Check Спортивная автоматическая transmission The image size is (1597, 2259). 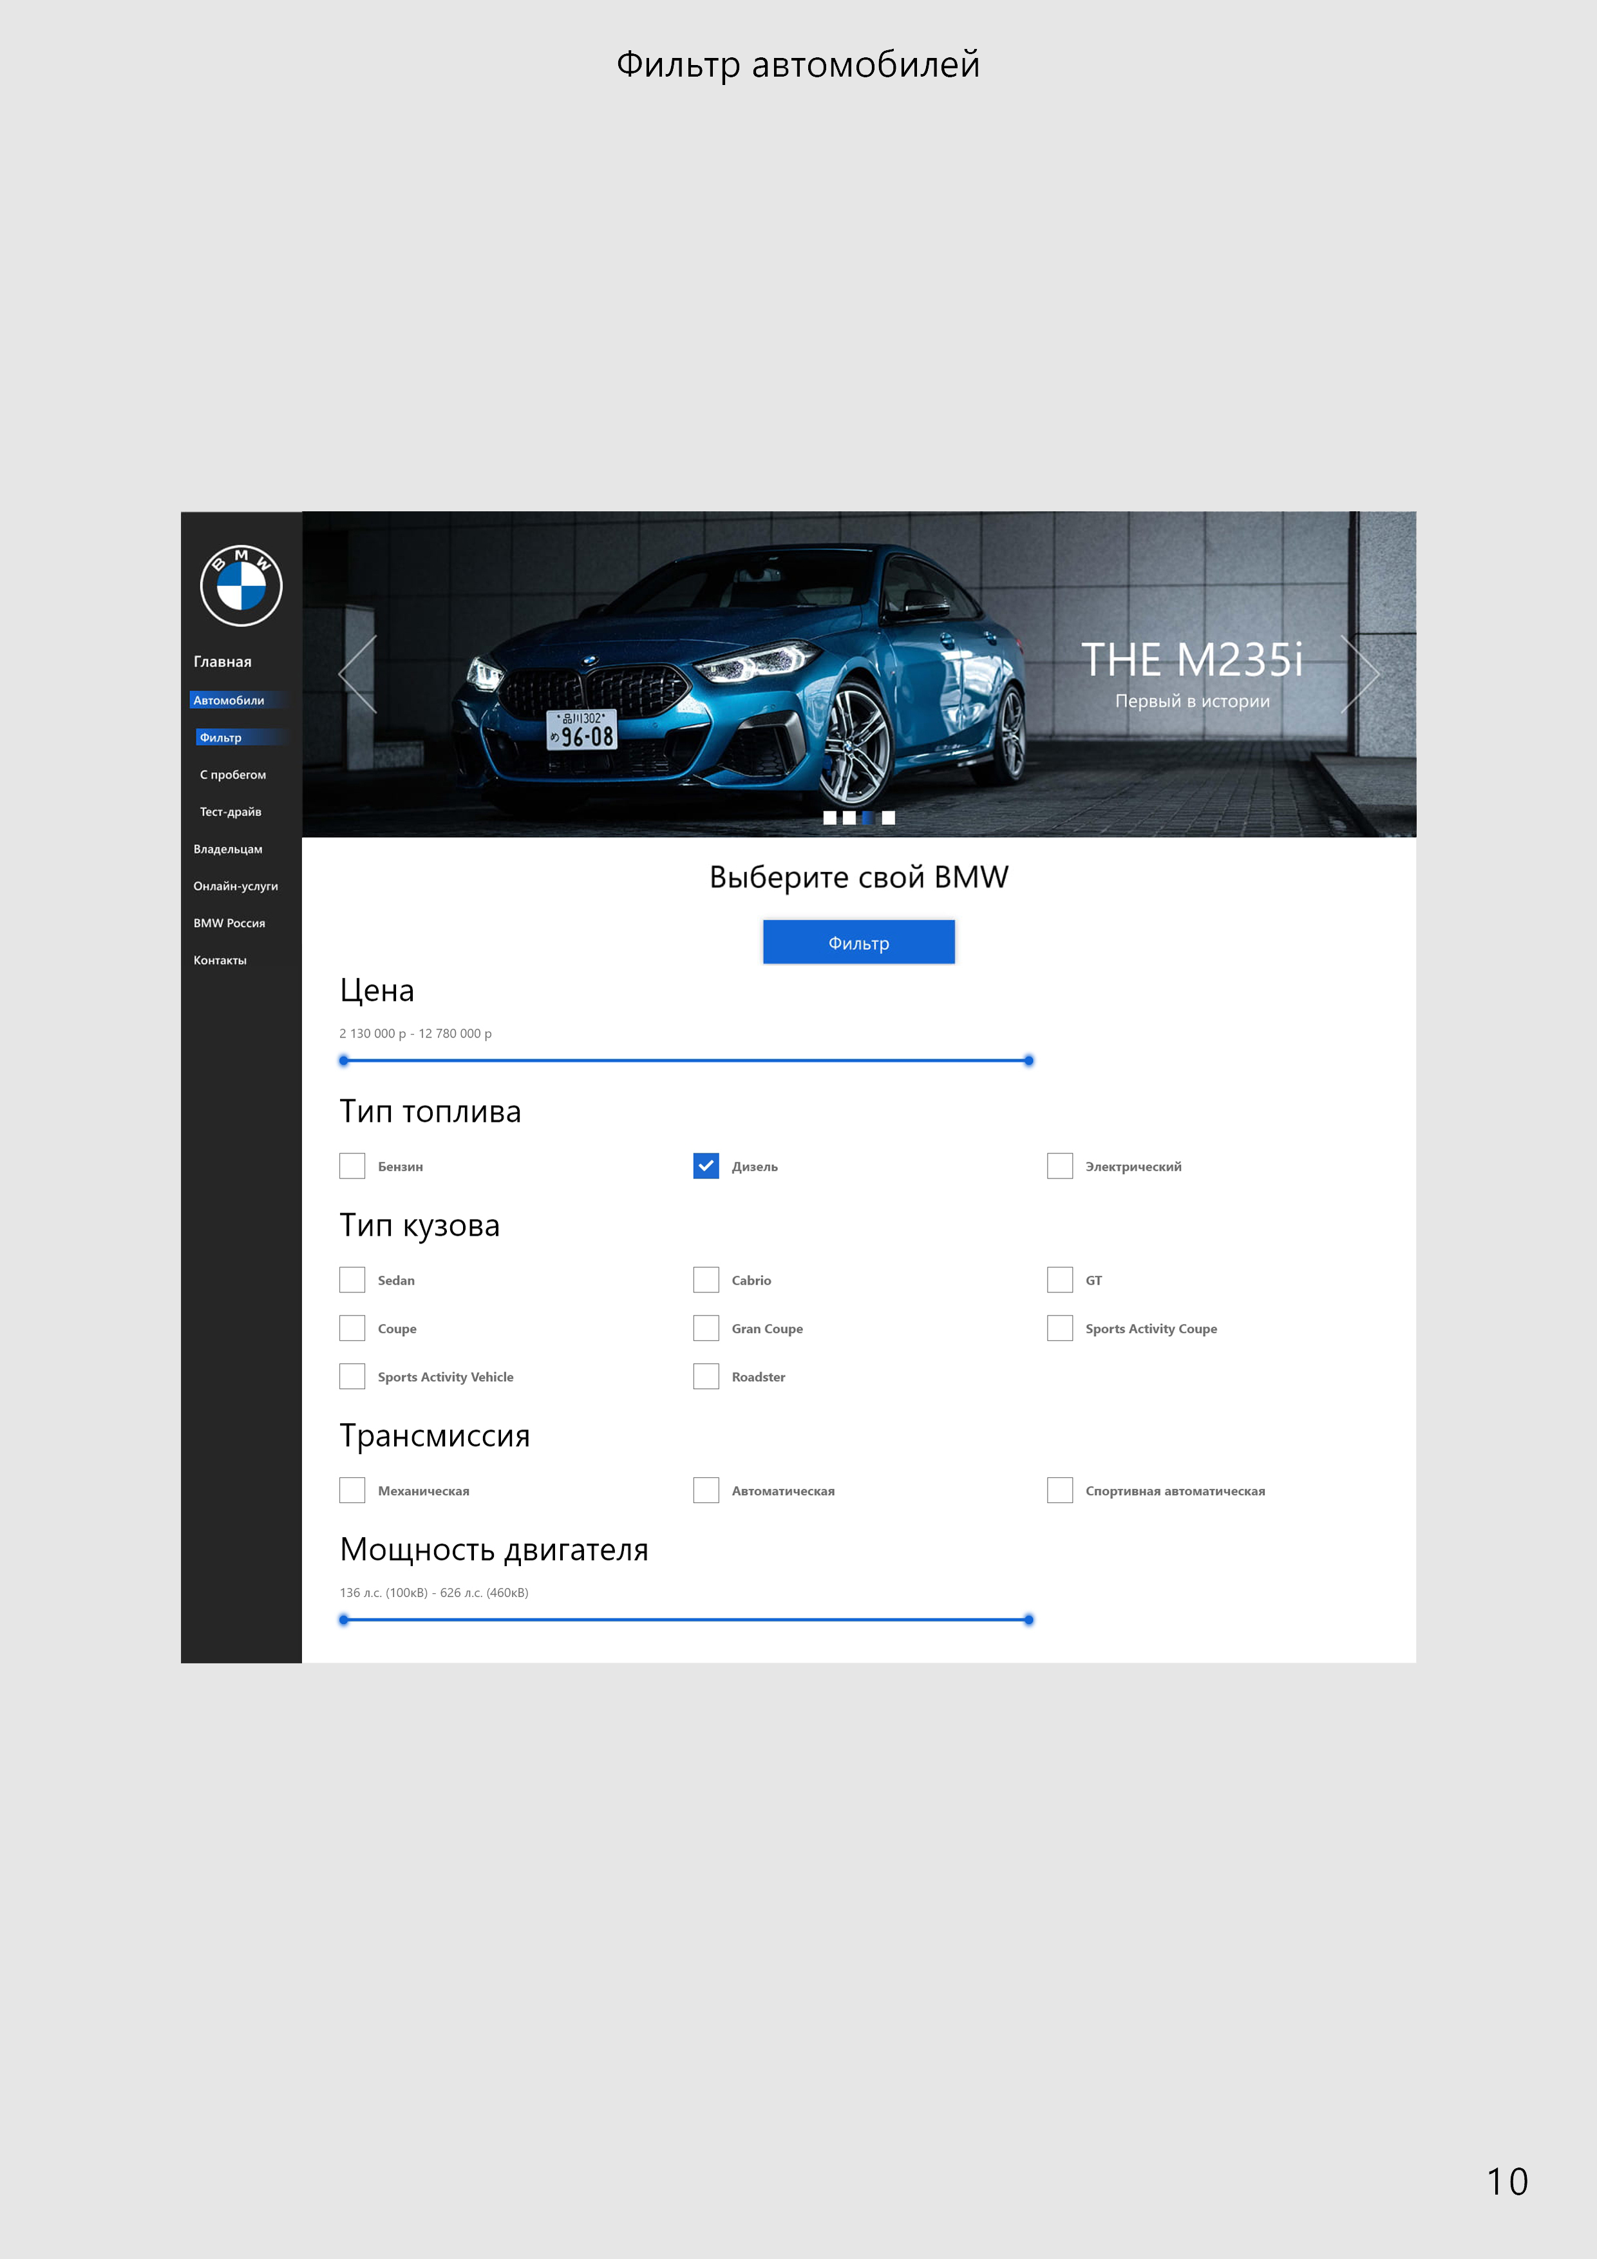tap(1060, 1491)
